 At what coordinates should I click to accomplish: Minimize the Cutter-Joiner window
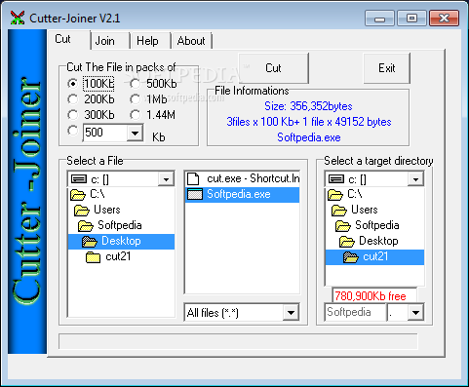tap(379, 19)
